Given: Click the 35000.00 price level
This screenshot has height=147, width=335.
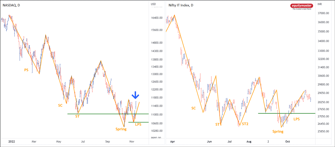Looking at the screenshot, I should [x=324, y=32].
